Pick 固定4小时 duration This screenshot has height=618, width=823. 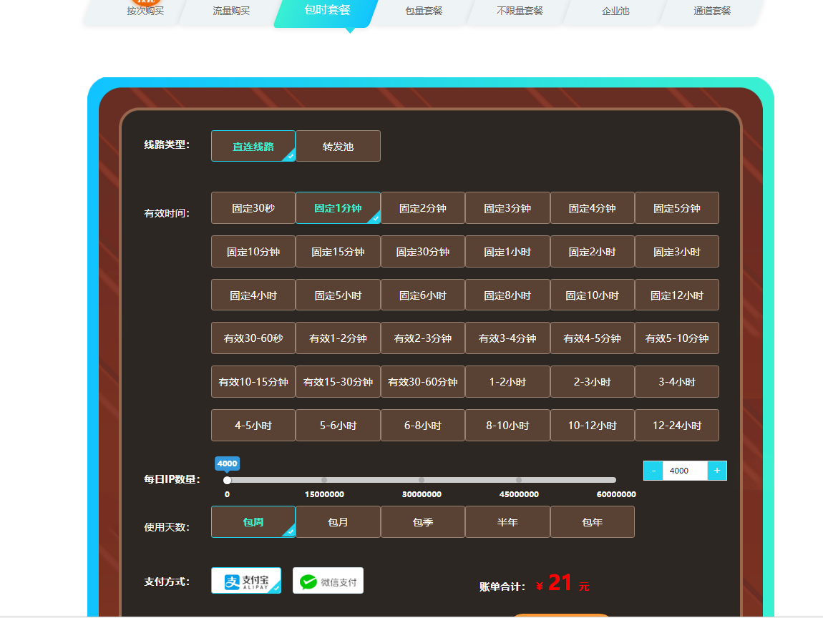253,295
